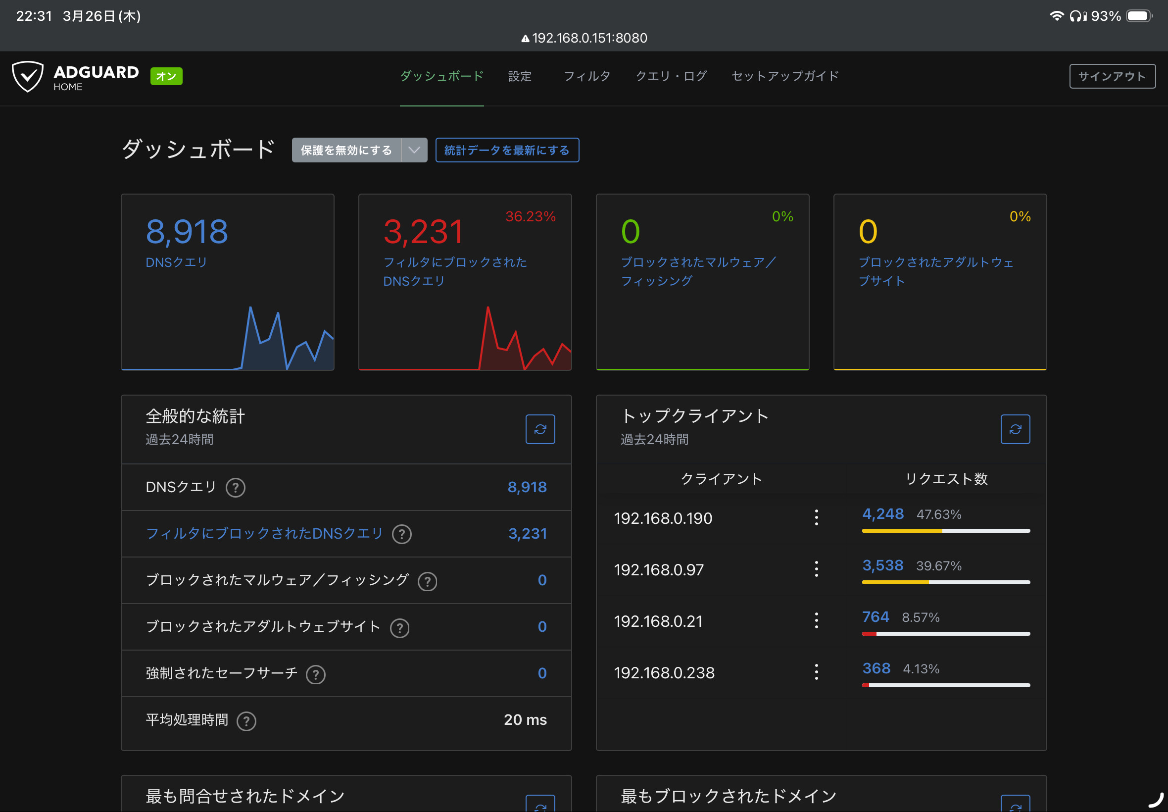
Task: Click the request bar for 192.168.0.97
Action: pyautogui.click(x=946, y=582)
